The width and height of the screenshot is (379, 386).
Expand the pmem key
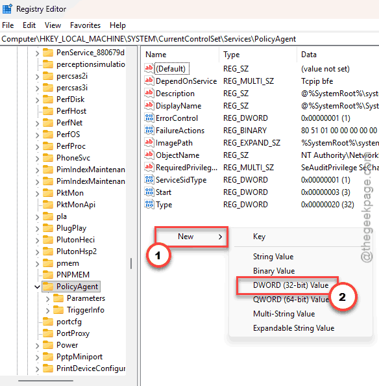[37, 264]
